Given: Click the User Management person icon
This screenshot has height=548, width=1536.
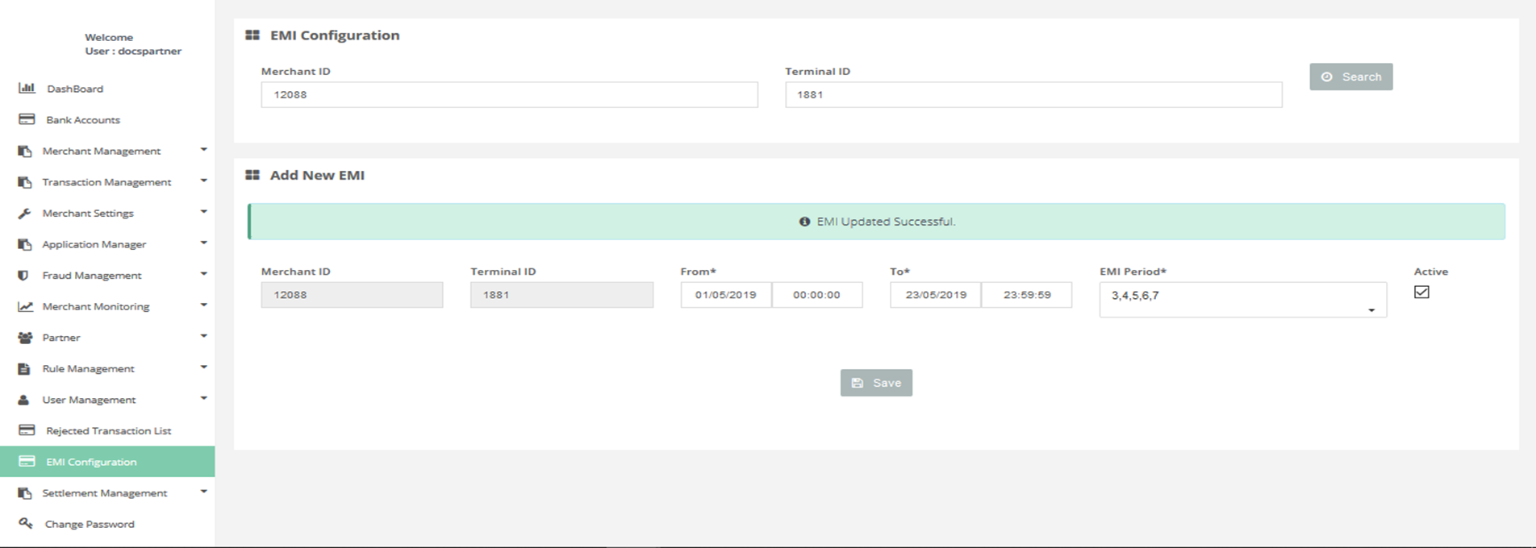Looking at the screenshot, I should pyautogui.click(x=24, y=400).
